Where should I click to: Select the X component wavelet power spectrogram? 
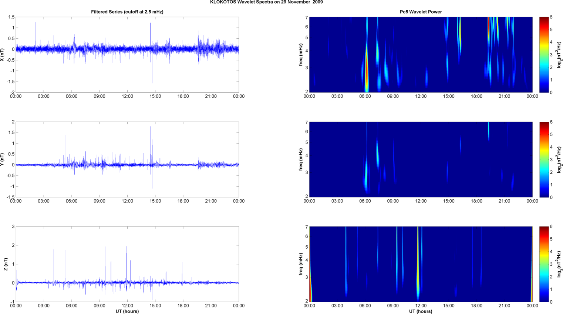pyautogui.click(x=421, y=55)
